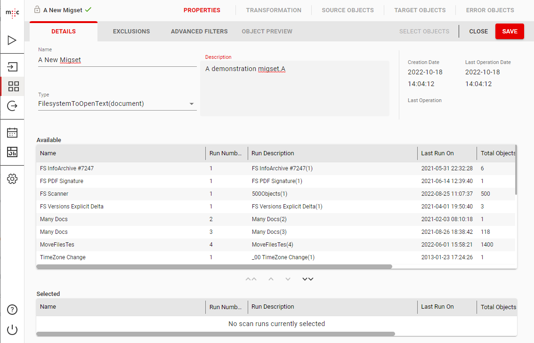The height and width of the screenshot is (343, 534).
Task: Open the export importer icon in sidebar
Action: tap(12, 106)
